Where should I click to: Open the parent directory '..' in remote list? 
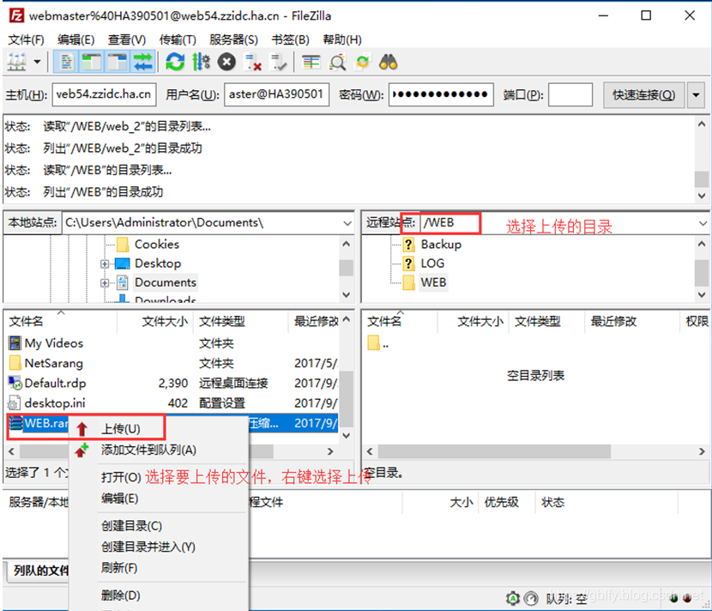pos(378,343)
